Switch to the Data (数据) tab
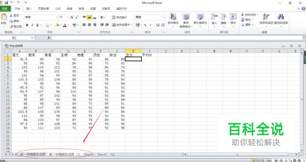The image size is (306, 162). [69, 9]
